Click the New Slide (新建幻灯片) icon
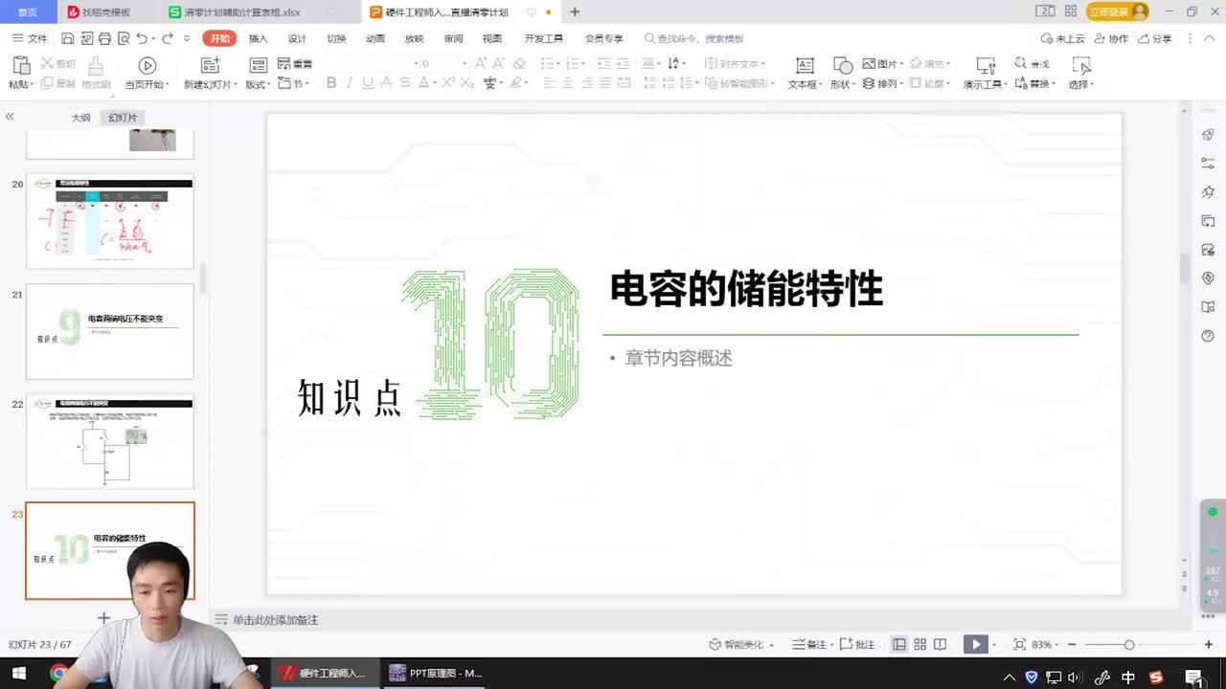 (x=210, y=65)
